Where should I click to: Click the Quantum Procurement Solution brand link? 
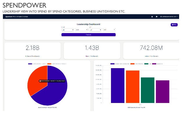[x=17, y=17]
